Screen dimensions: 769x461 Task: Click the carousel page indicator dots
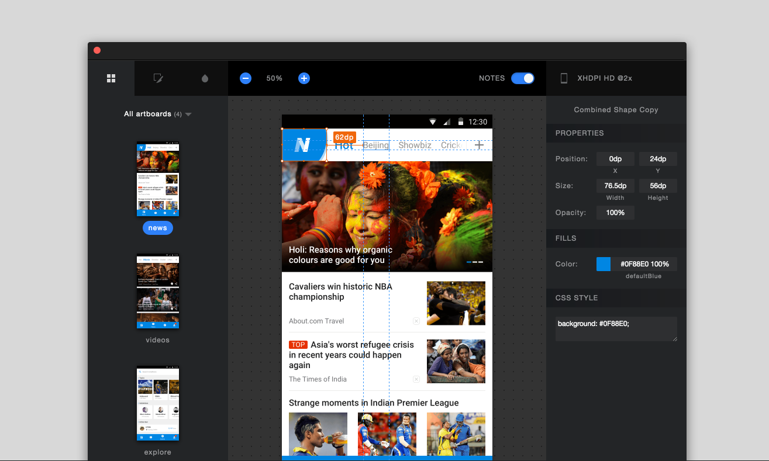pos(475,262)
